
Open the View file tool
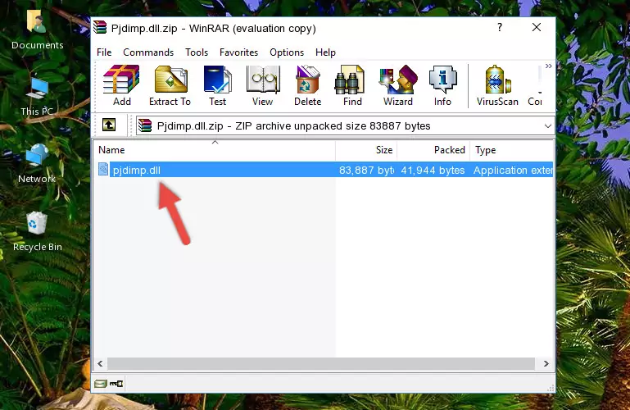point(263,85)
